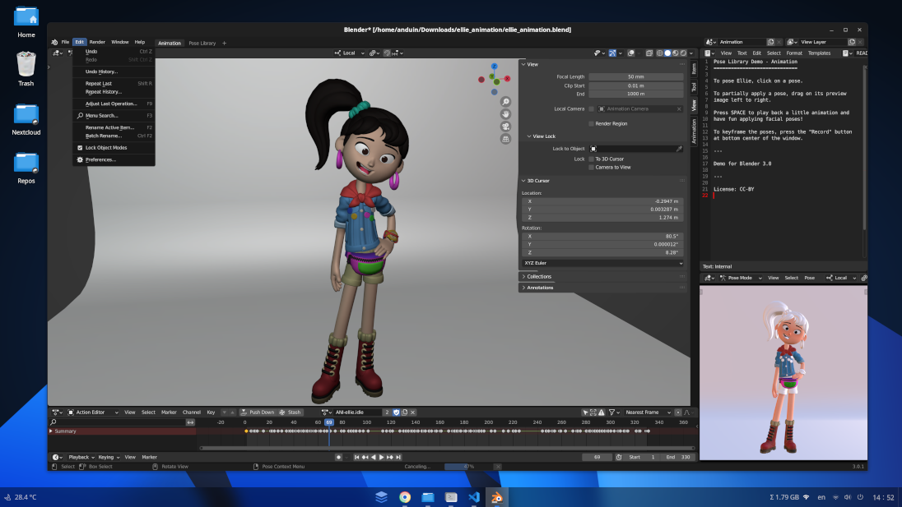Click the auto-keying record button in the timeline
Viewport: 902px width, 507px height.
point(338,457)
